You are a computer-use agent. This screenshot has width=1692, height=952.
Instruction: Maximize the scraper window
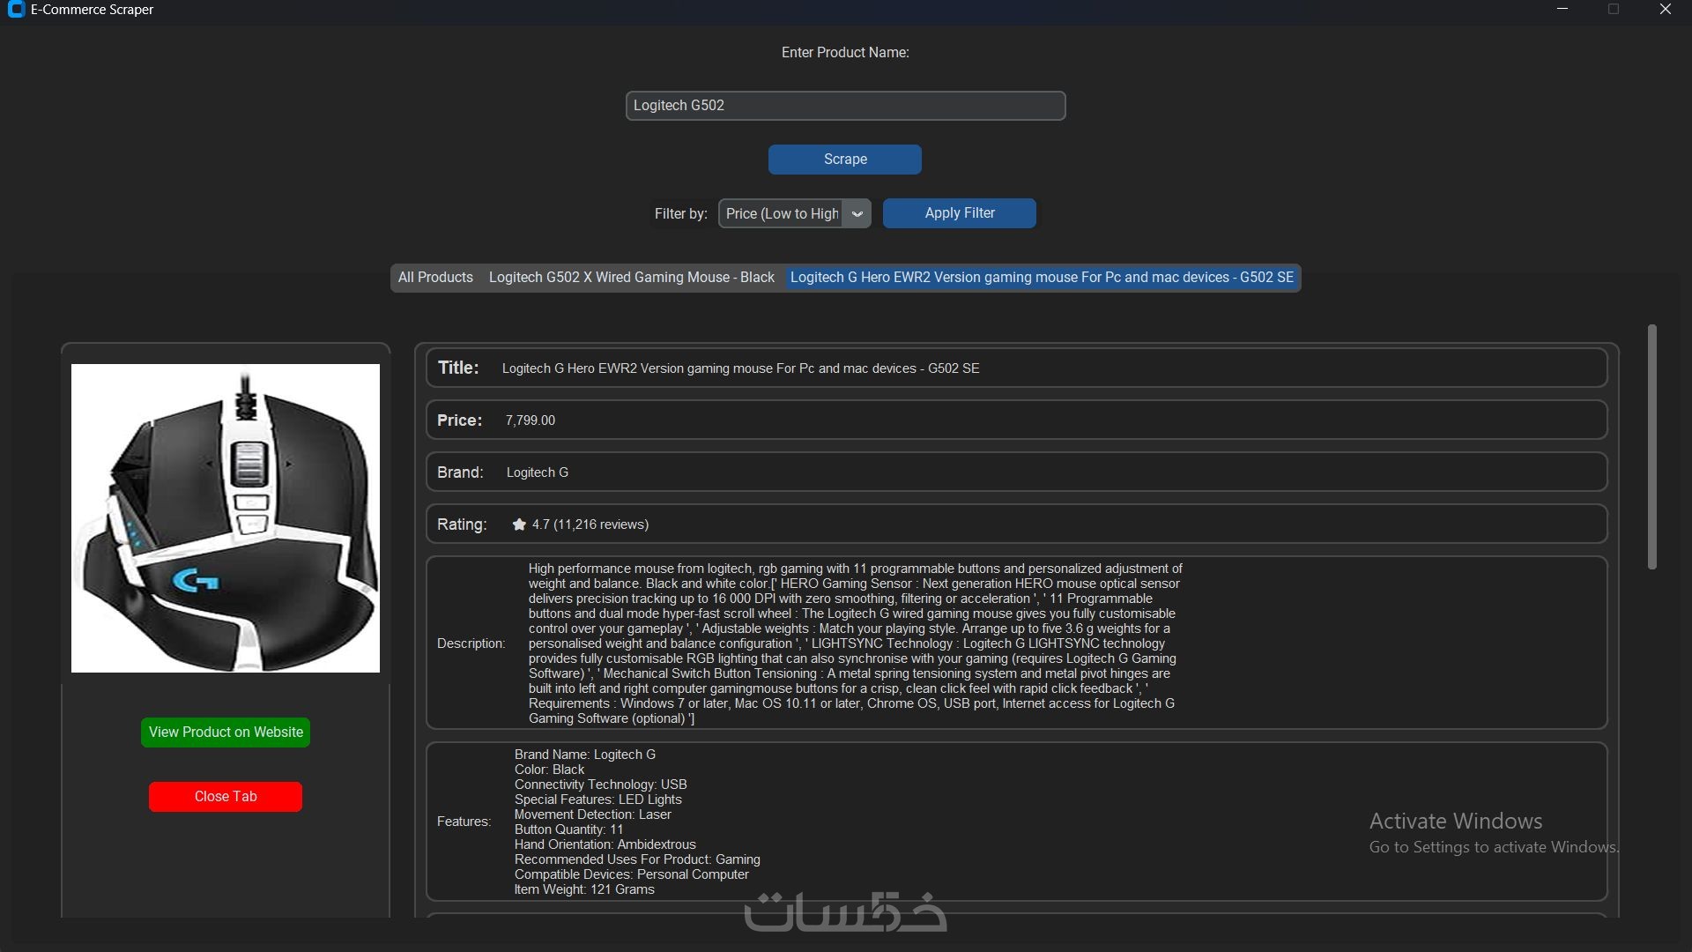pyautogui.click(x=1614, y=10)
